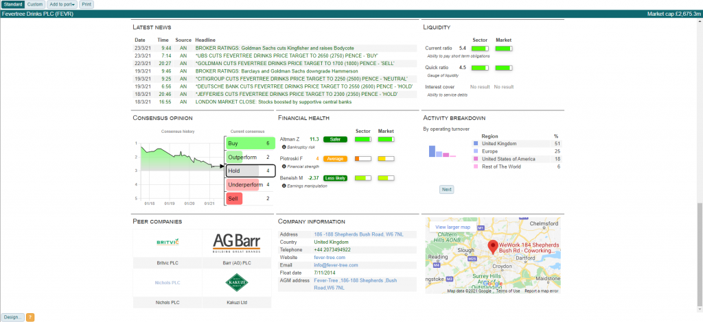
Task: Switch to the Custom view tab
Action: [x=34, y=5]
